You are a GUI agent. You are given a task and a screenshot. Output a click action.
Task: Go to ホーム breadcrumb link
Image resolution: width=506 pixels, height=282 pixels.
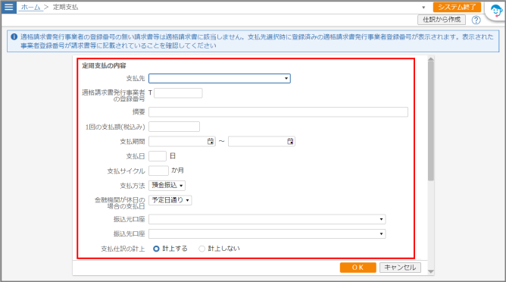(30, 7)
